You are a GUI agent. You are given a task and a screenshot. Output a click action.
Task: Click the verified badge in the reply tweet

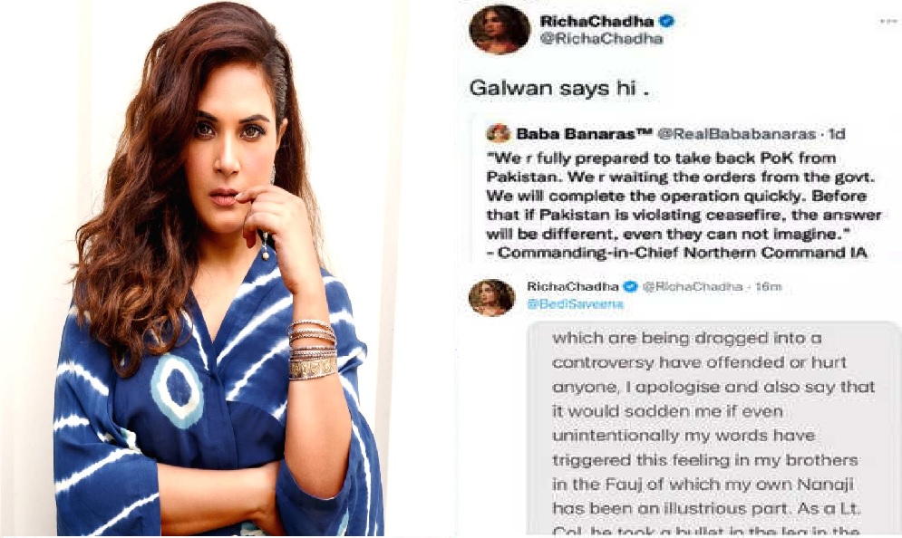tap(631, 286)
